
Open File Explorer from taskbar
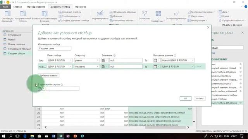point(32,136)
